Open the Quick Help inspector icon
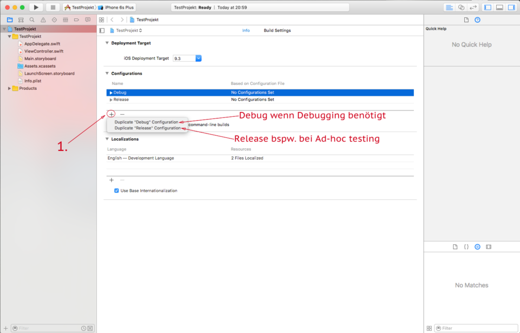Image resolution: width=520 pixels, height=333 pixels. (477, 20)
